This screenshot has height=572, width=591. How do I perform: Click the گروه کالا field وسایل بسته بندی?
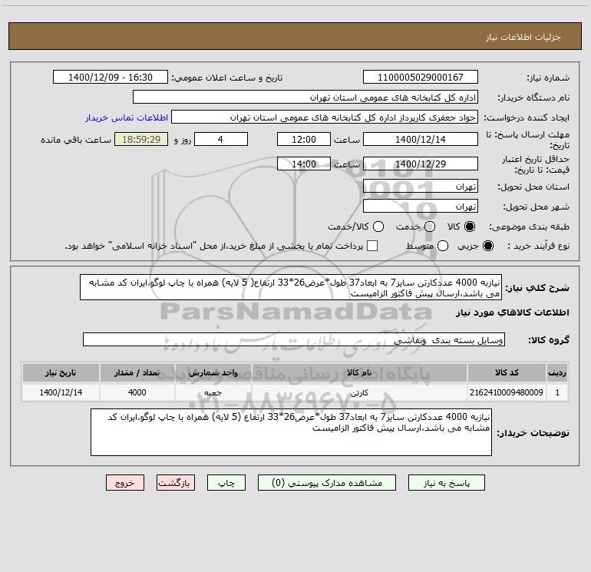pyautogui.click(x=294, y=339)
